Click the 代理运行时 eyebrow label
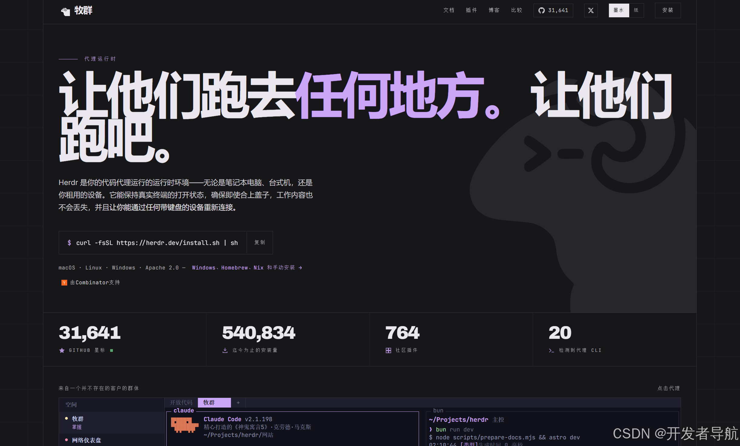Image resolution: width=740 pixels, height=446 pixels. [100, 59]
